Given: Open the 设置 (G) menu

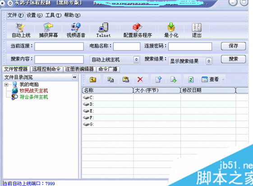Looking at the screenshot, I should (35, 15).
